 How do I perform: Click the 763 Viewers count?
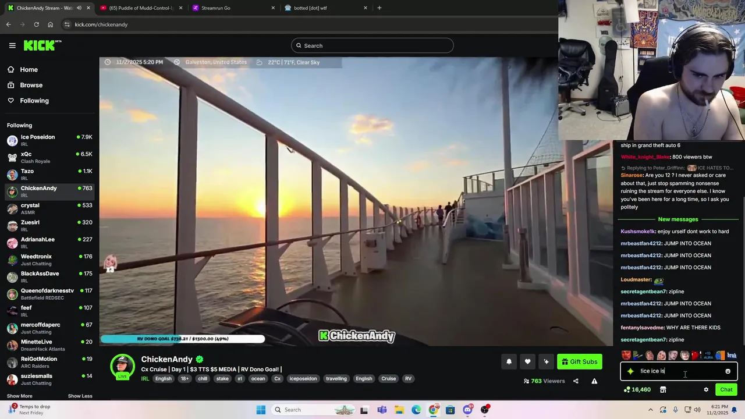544,381
